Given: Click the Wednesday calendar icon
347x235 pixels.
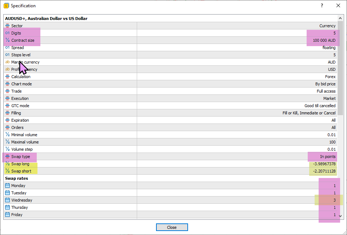Looking at the screenshot, I should [x=7, y=200].
